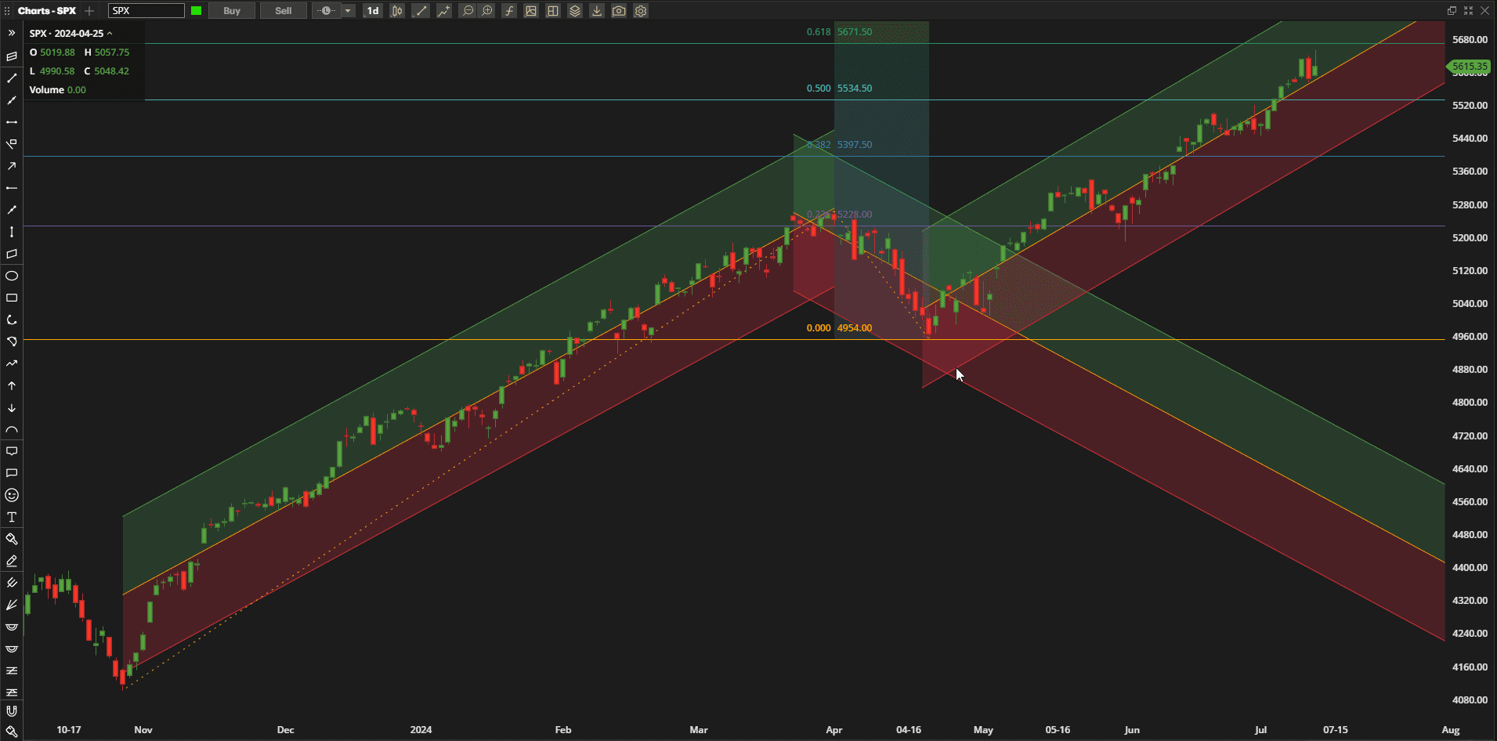The width and height of the screenshot is (1497, 741).
Task: Select the rectangle drawing tool
Action: click(12, 298)
